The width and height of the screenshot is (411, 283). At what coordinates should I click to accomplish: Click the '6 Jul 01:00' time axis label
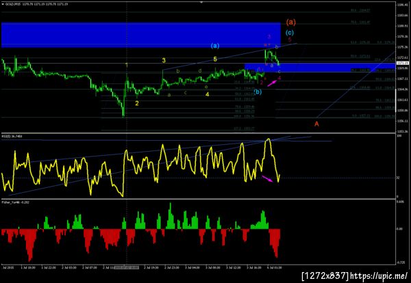[x=275, y=267]
